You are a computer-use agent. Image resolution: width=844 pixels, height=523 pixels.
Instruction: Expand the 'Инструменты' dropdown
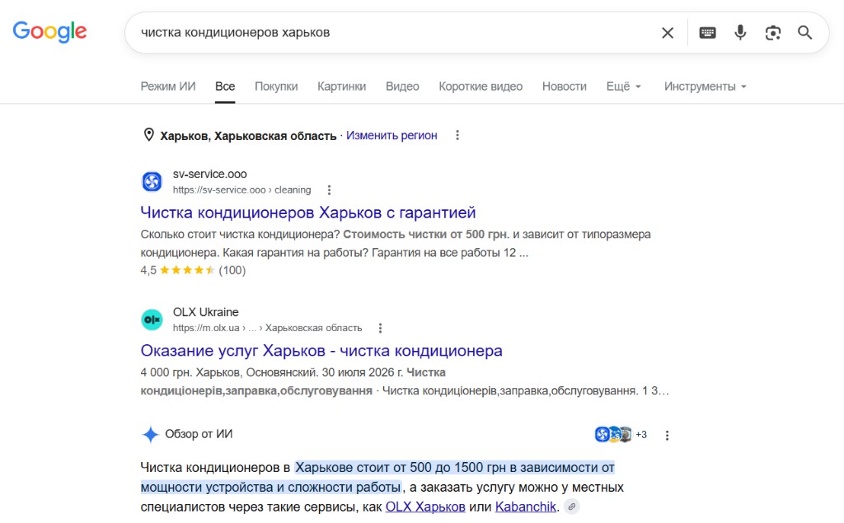(706, 86)
